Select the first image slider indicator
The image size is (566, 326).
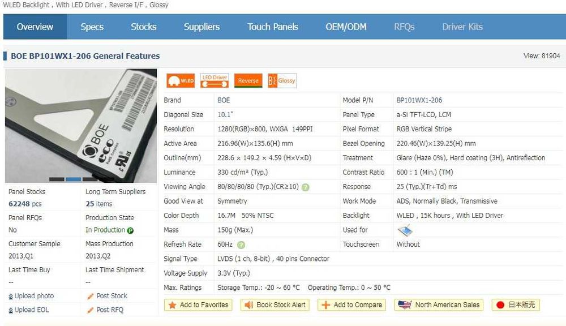(x=57, y=179)
